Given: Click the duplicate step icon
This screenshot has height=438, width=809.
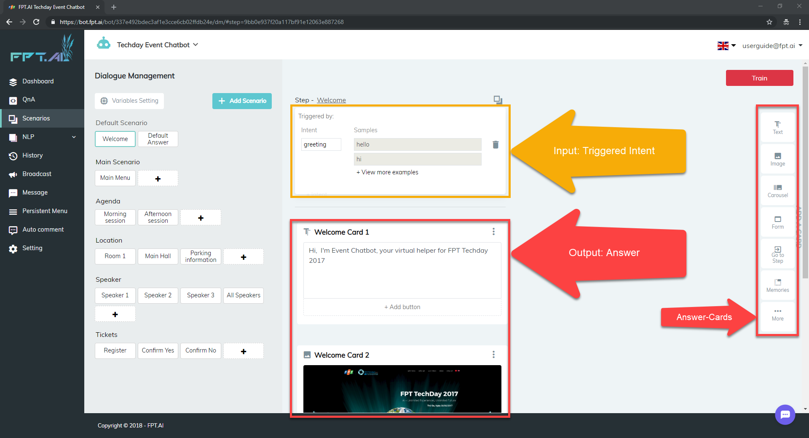Looking at the screenshot, I should pos(498,100).
